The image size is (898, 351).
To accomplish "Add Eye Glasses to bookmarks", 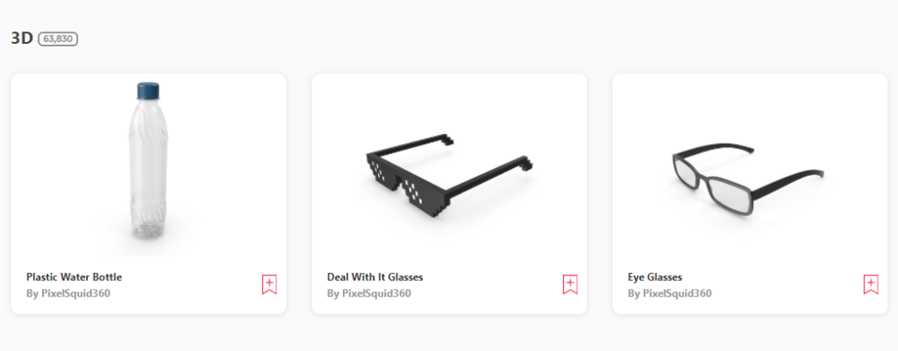I will (x=871, y=284).
